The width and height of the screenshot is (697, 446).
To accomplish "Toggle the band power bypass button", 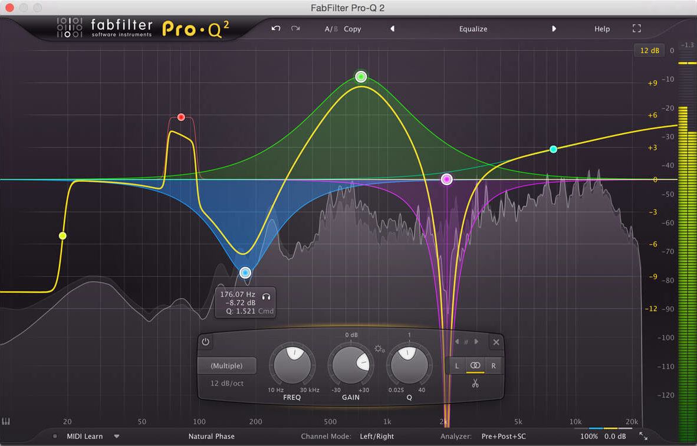I will click(205, 342).
